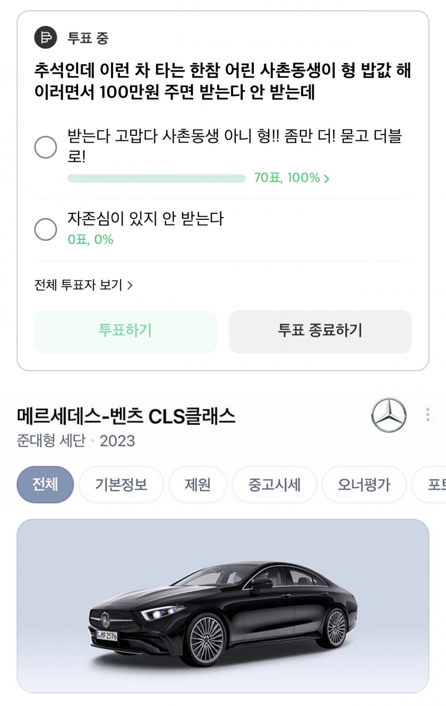Expand the 70표, 100% vote details
Viewport: 446px width, 706px height.
(x=291, y=178)
